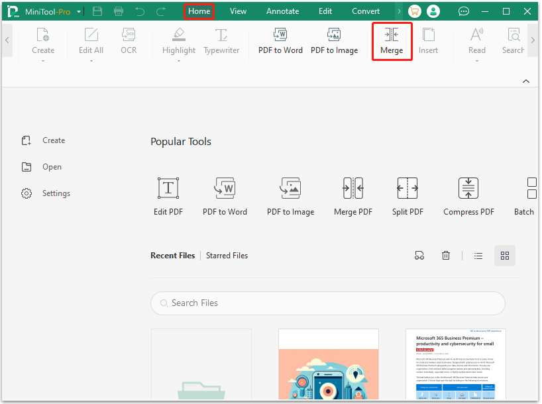Click the Print icon in title bar
Image resolution: width=542 pixels, height=404 pixels.
pyautogui.click(x=119, y=11)
